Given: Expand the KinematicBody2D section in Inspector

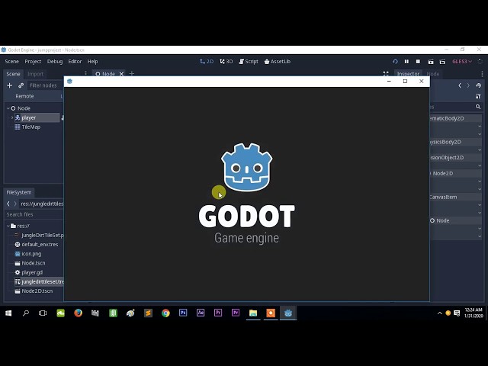Looking at the screenshot, I should [455, 118].
